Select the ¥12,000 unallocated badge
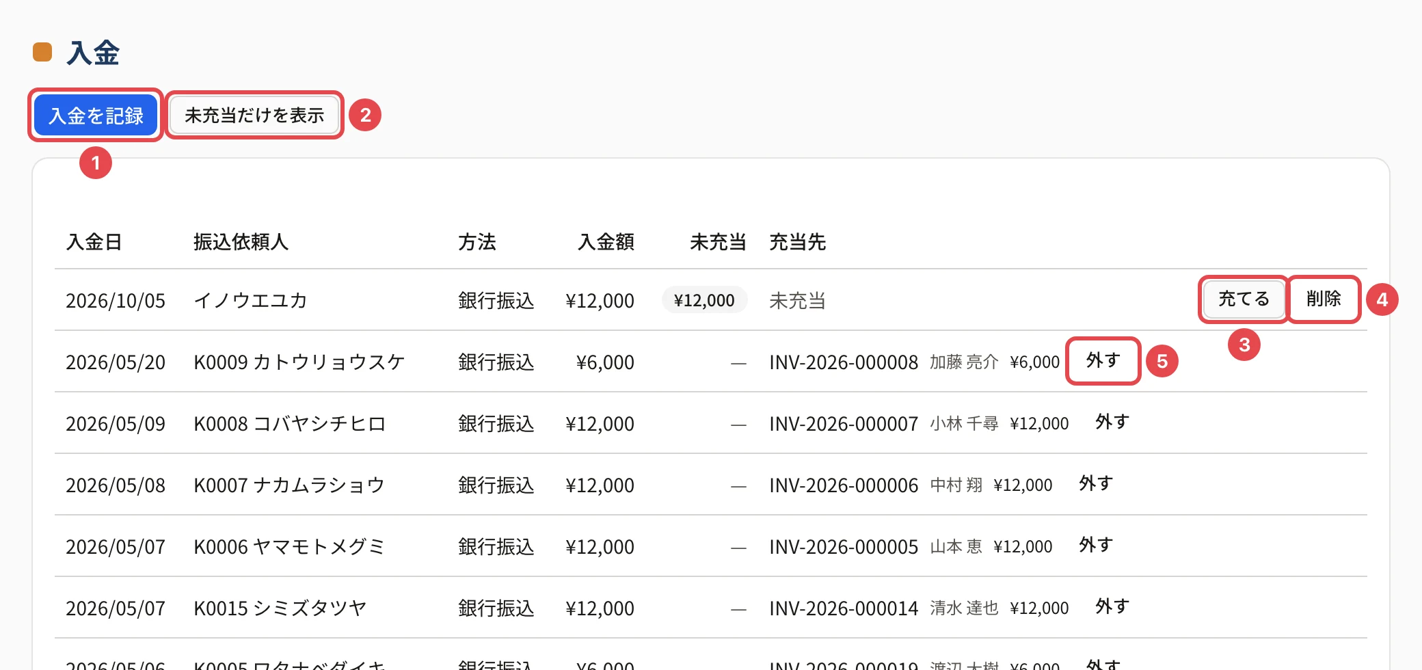 pos(704,300)
